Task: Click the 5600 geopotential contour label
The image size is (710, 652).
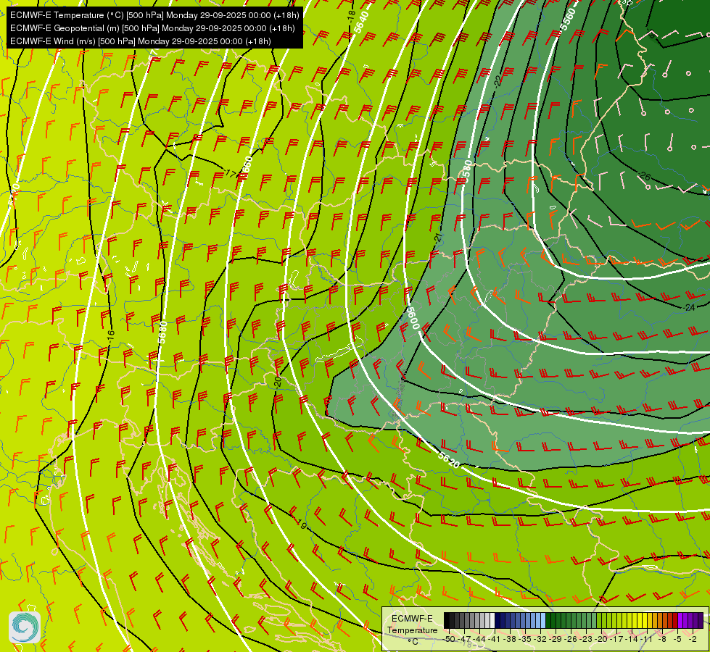Action: click(413, 318)
